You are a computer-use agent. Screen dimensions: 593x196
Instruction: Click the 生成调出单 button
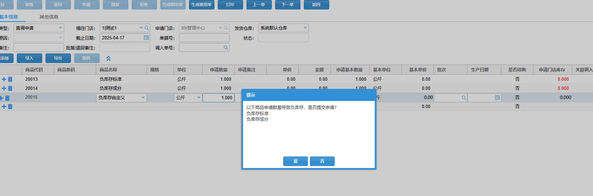[x=173, y=5]
